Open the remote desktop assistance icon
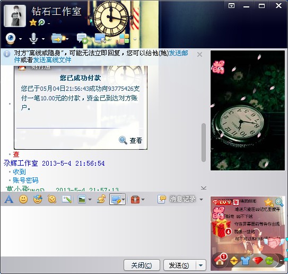The height and width of the screenshot is (274, 288). (101, 38)
